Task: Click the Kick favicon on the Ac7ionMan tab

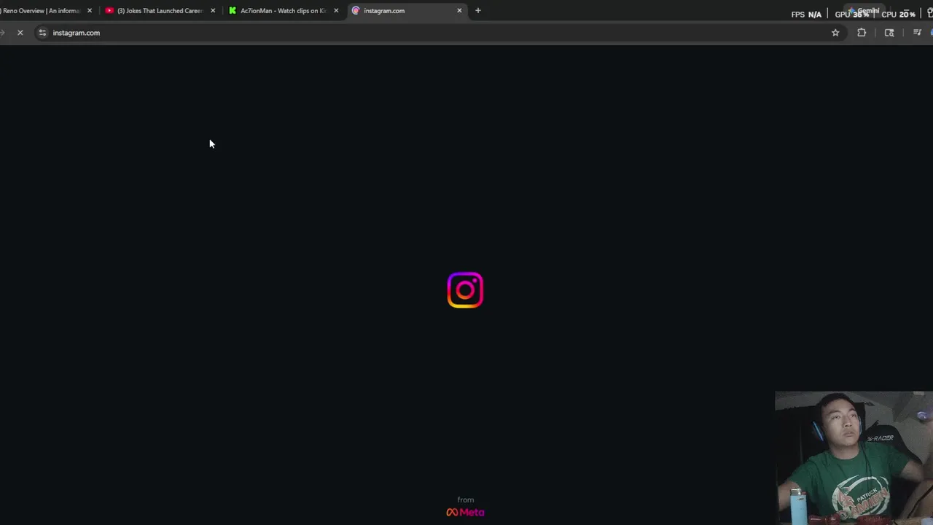Action: pos(233,11)
